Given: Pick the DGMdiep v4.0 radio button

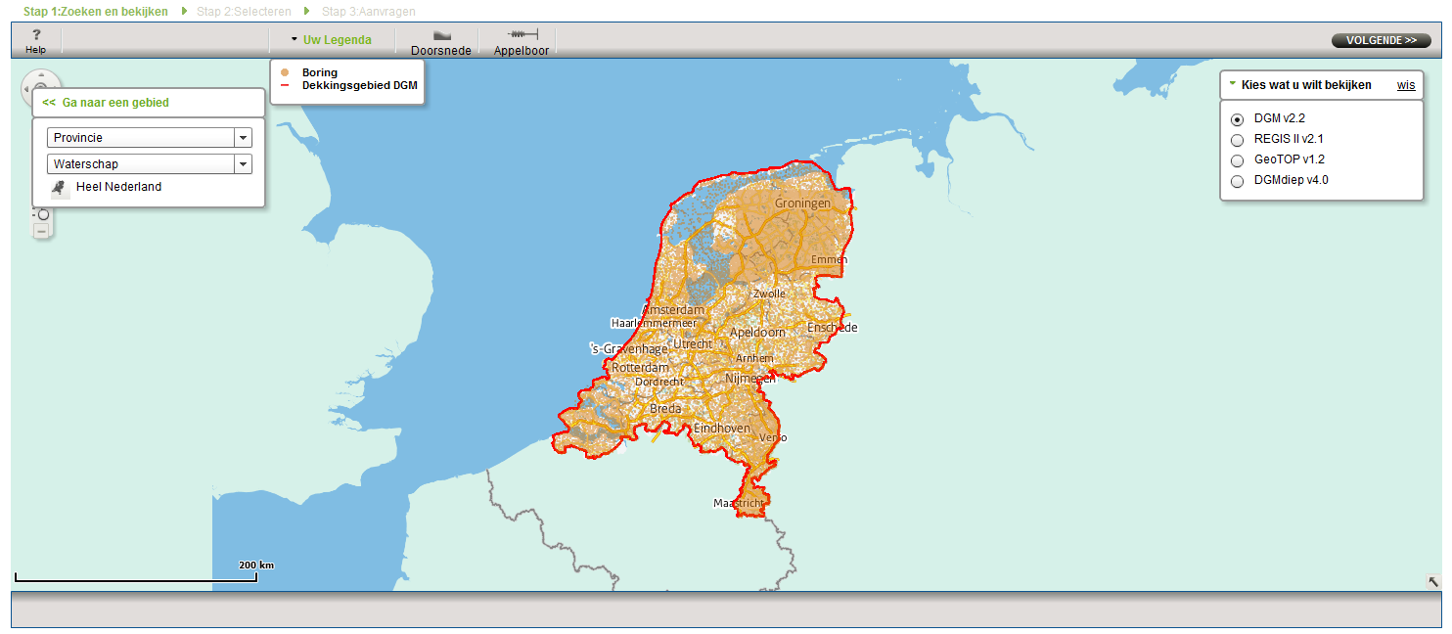Looking at the screenshot, I should (x=1237, y=181).
